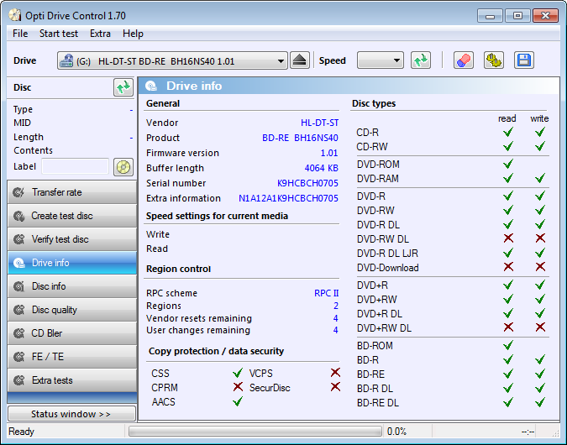
Task: Click the Regions value 2
Action: 336,306
